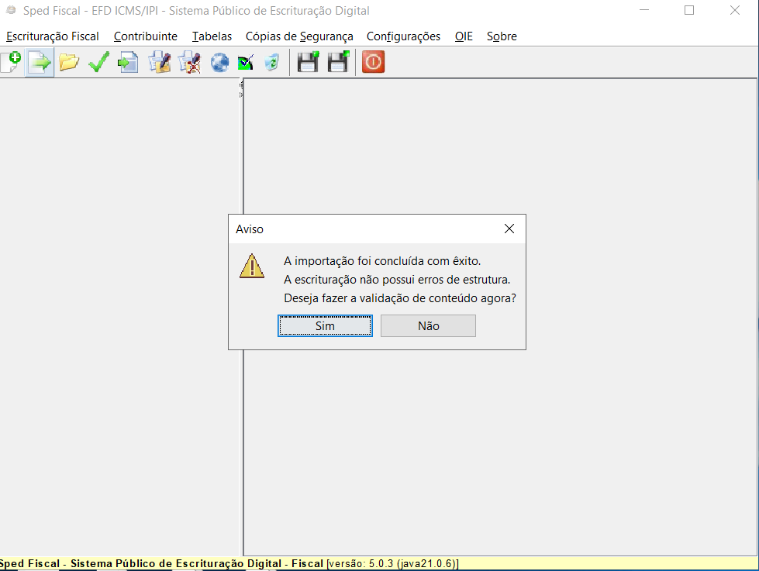This screenshot has height=571, width=759.
Task: Close the Aviso dialog with X
Action: pyautogui.click(x=509, y=229)
